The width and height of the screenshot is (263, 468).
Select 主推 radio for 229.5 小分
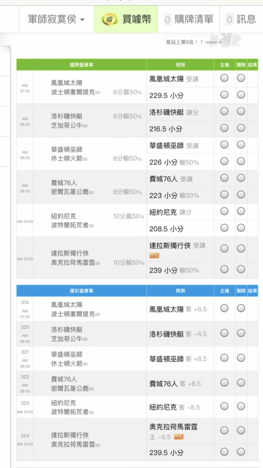pyautogui.click(x=224, y=95)
